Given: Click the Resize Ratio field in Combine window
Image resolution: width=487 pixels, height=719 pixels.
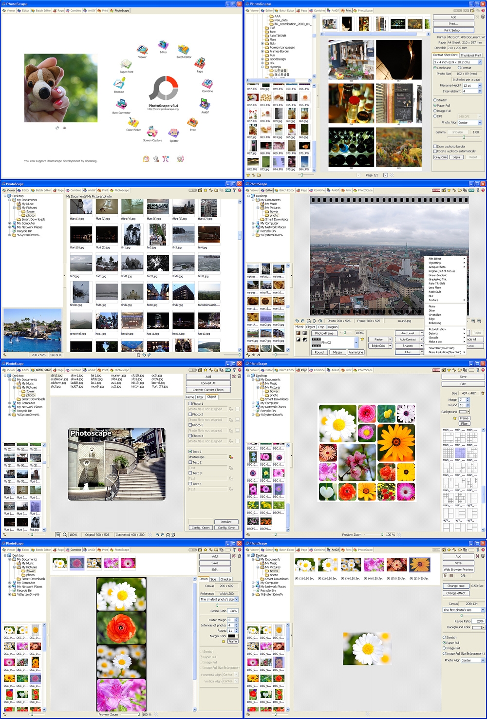Looking at the screenshot, I should [233, 611].
